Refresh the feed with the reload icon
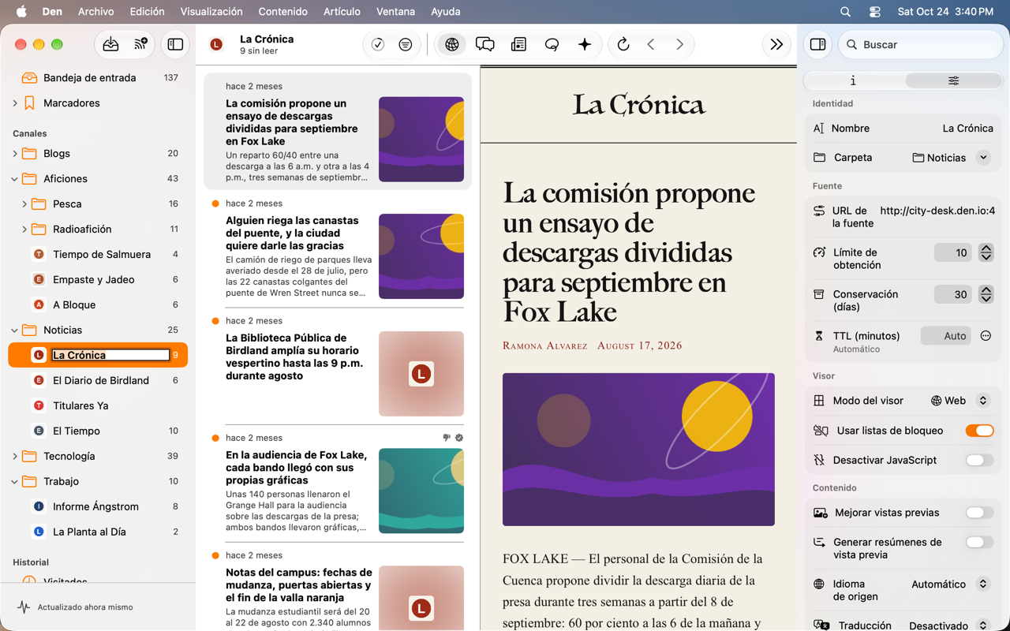 click(x=623, y=45)
